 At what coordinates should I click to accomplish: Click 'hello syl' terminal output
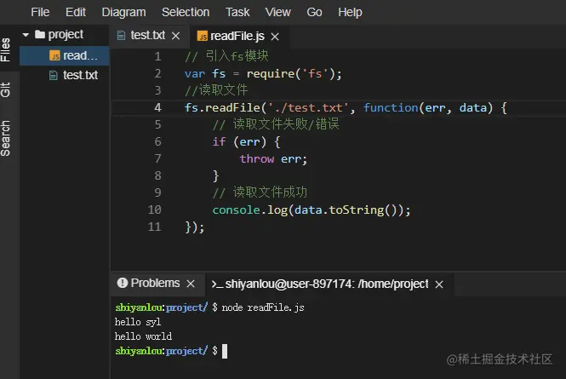click(x=138, y=322)
